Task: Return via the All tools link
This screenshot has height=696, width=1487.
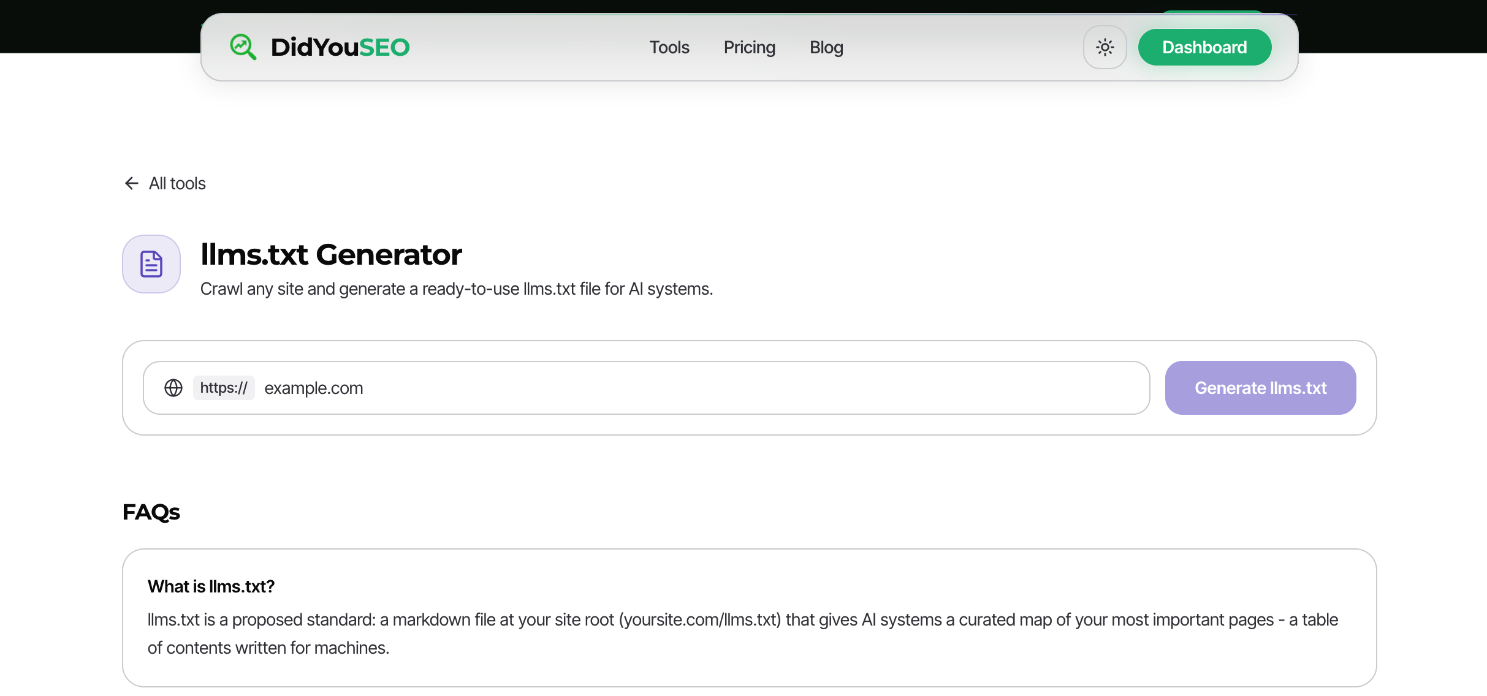Action: point(177,183)
